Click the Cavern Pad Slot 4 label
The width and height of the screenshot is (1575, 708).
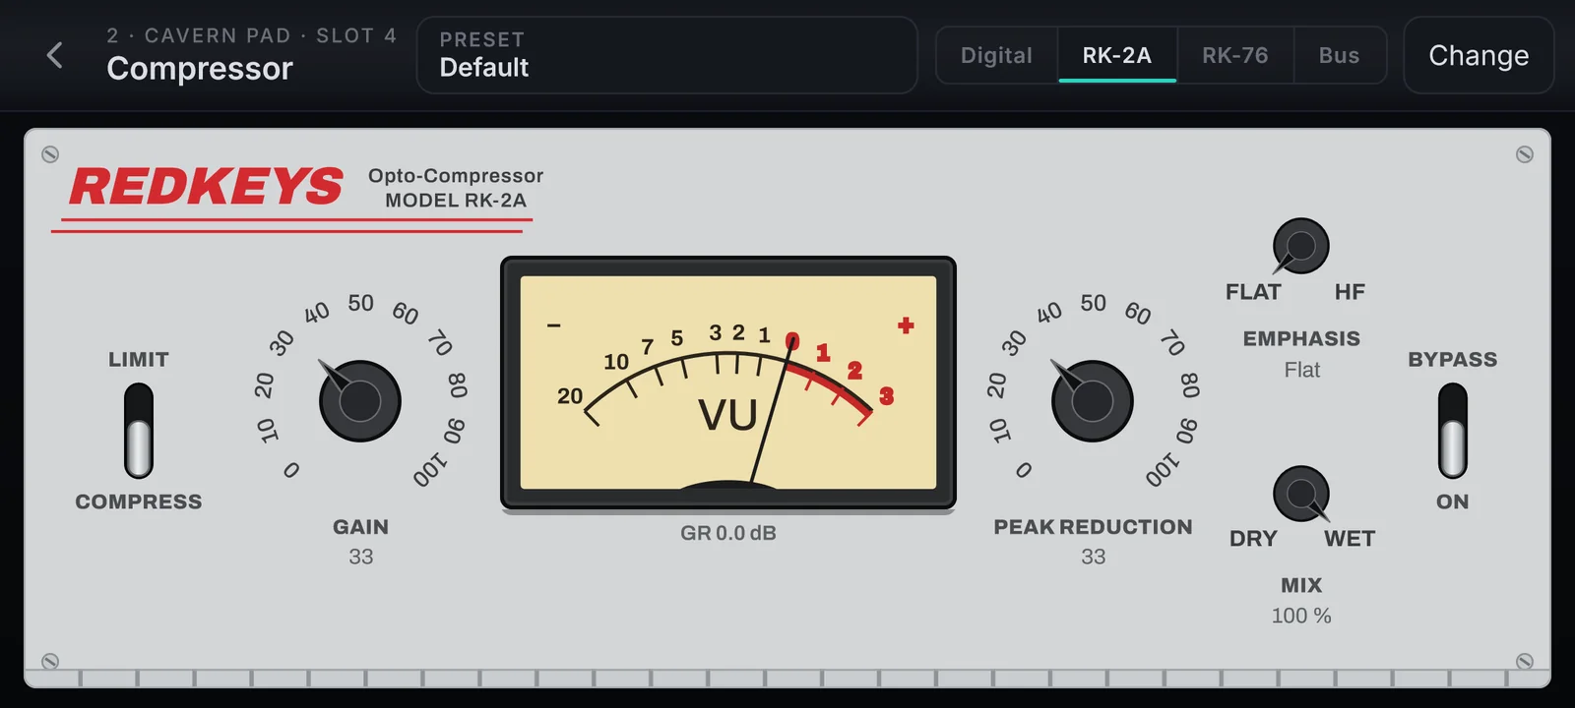pos(252,35)
